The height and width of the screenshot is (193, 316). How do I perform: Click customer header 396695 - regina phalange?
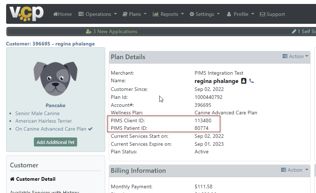50,44
